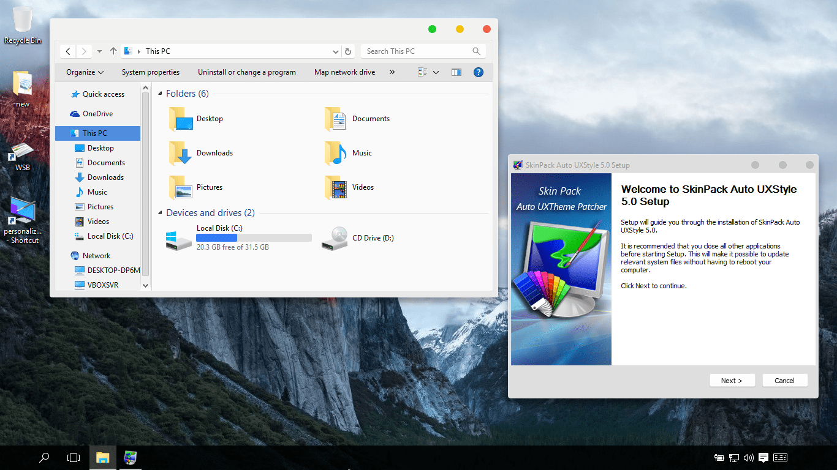
Task: Open Explorer help
Action: coord(479,72)
